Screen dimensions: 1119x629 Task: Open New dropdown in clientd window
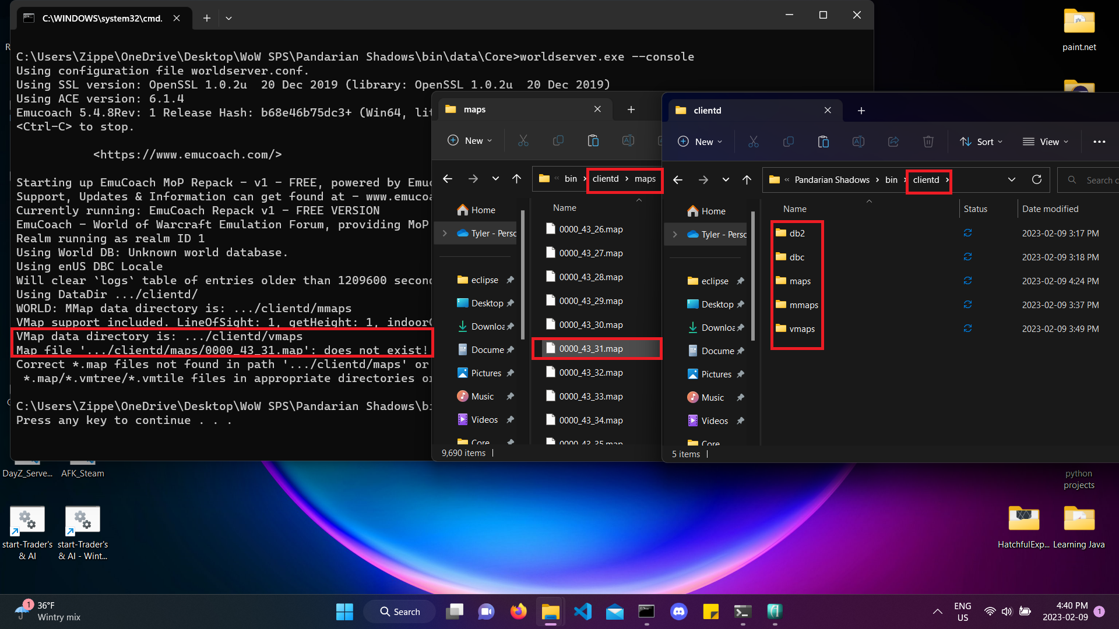pos(700,142)
